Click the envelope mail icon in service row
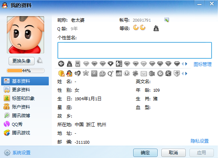The width and height of the screenshot is (218, 158). click(144, 73)
